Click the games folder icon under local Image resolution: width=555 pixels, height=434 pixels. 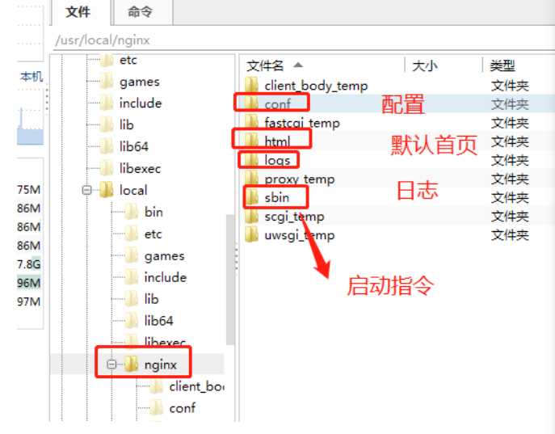pos(132,255)
